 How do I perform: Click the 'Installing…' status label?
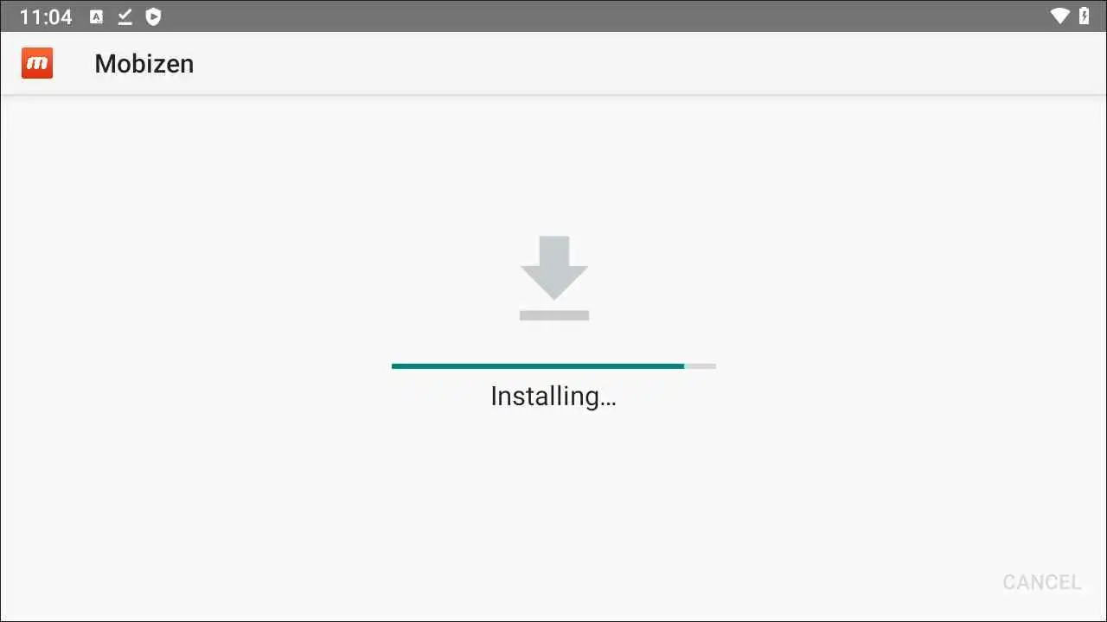[x=553, y=396]
